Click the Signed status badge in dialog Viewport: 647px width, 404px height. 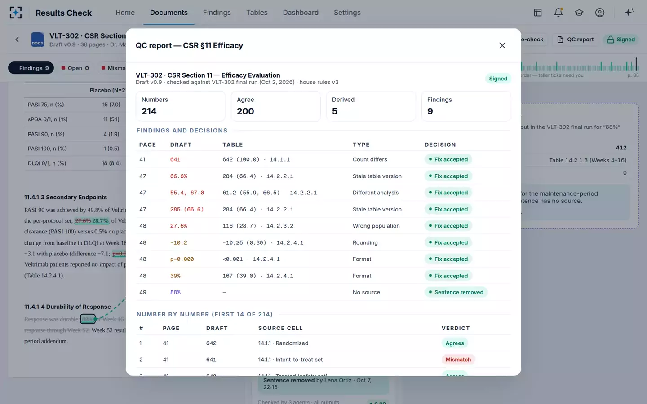click(498, 79)
